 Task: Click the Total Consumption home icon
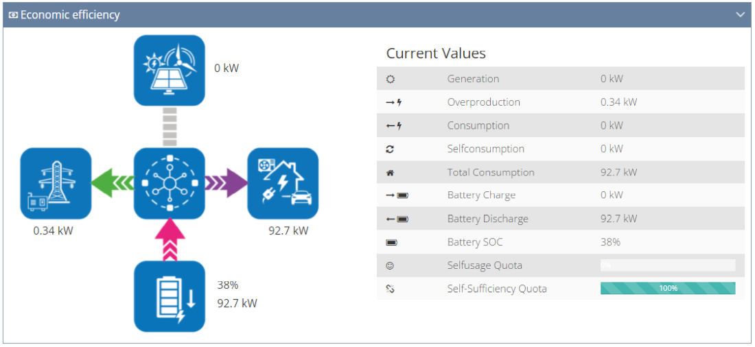coord(391,173)
